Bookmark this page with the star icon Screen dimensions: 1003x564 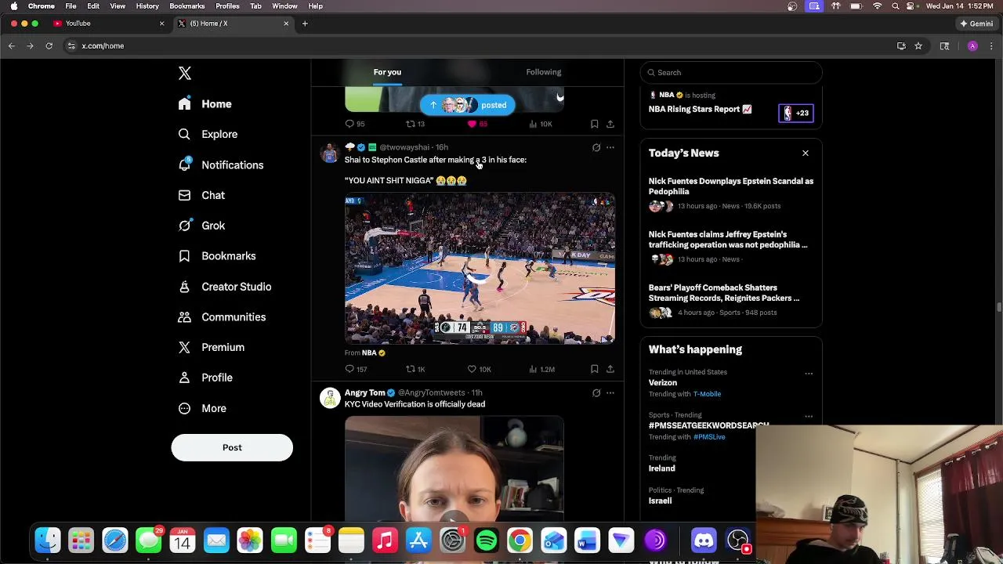point(918,46)
